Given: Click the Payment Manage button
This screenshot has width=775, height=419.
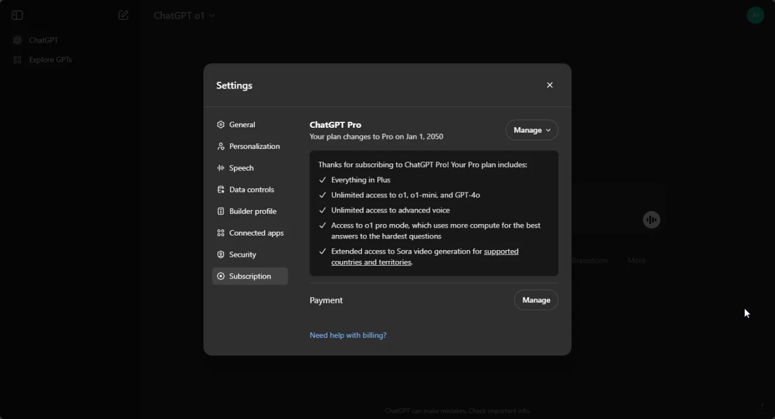Looking at the screenshot, I should tap(536, 300).
